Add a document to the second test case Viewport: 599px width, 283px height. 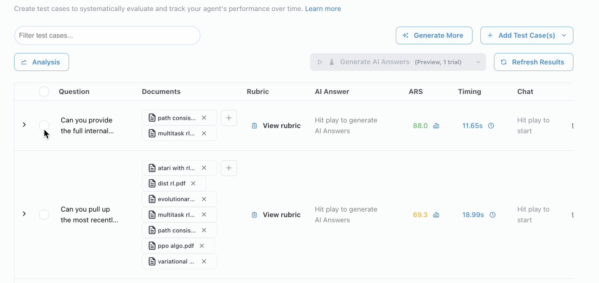pyautogui.click(x=229, y=168)
